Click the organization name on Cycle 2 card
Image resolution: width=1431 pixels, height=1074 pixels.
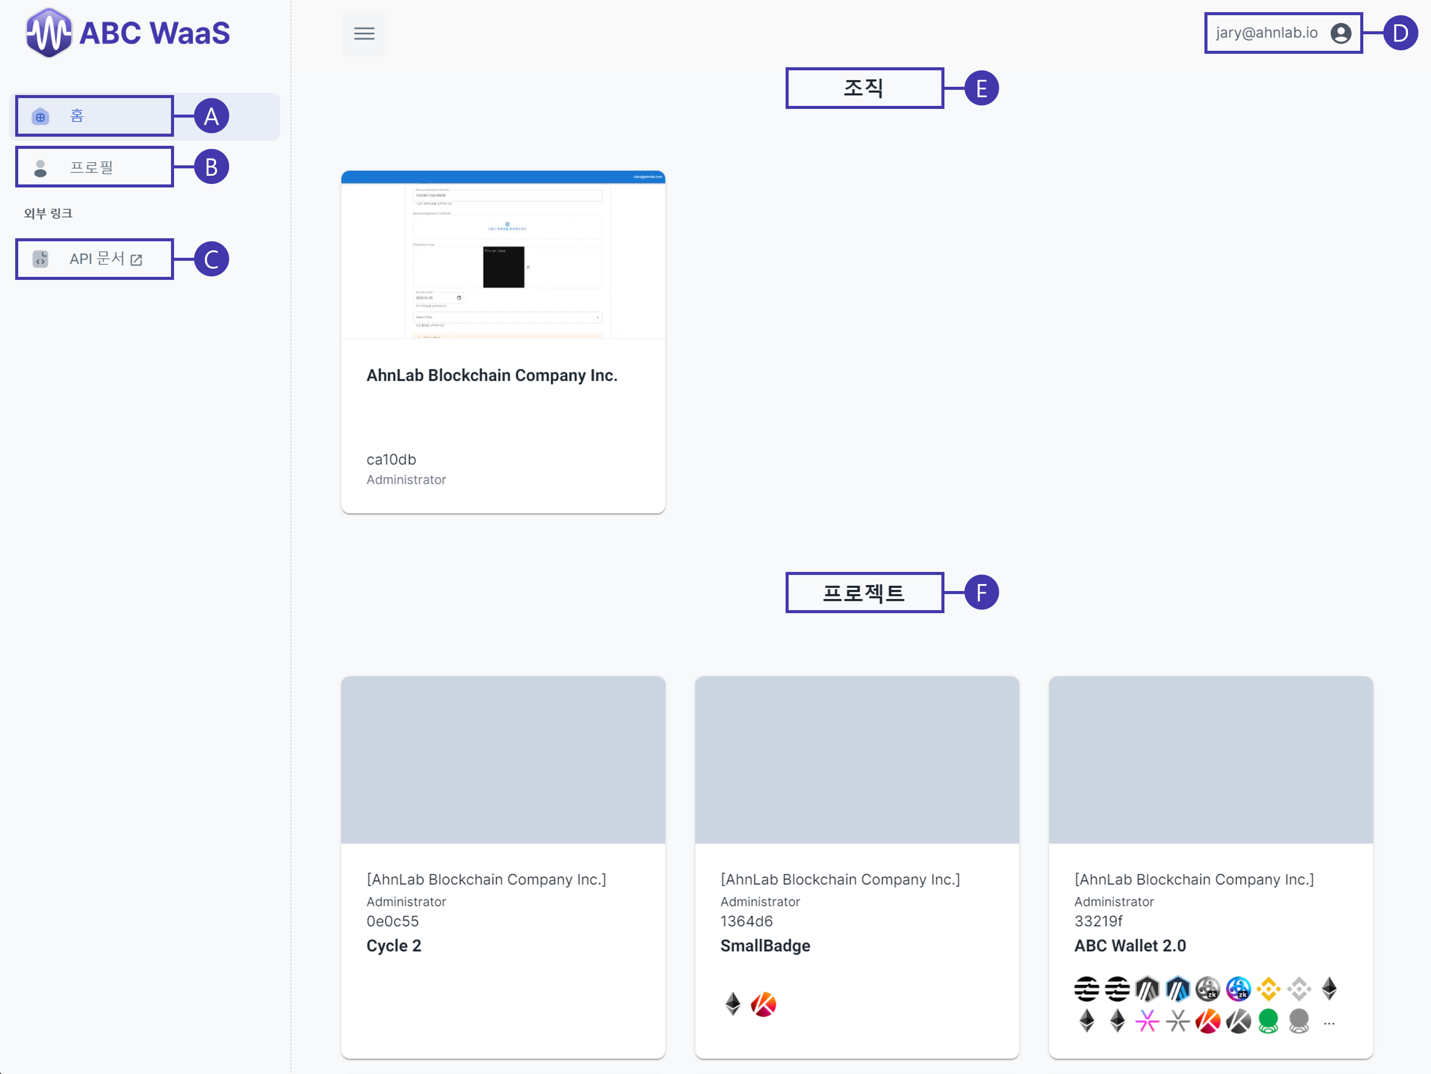(487, 879)
